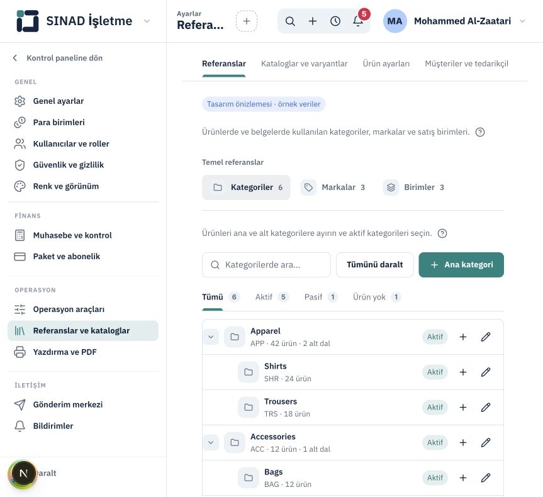Switch to the Kataloglar ve varyantlar tab

(304, 64)
